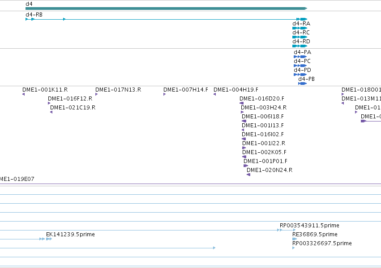The image size is (381, 268).
Task: Select the d4 gene bar
Action: point(166,8)
